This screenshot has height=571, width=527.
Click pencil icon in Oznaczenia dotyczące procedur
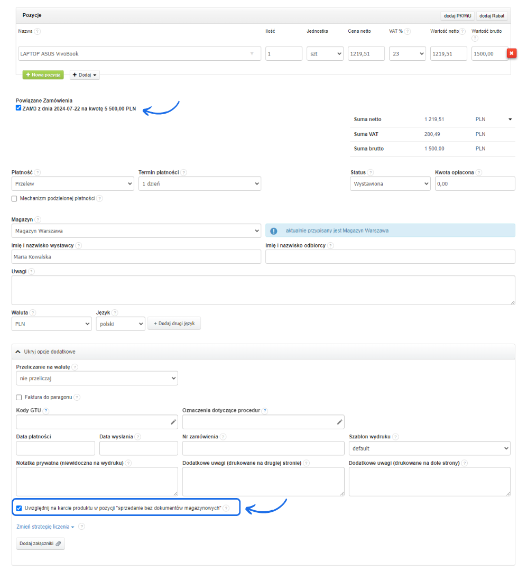tap(339, 422)
